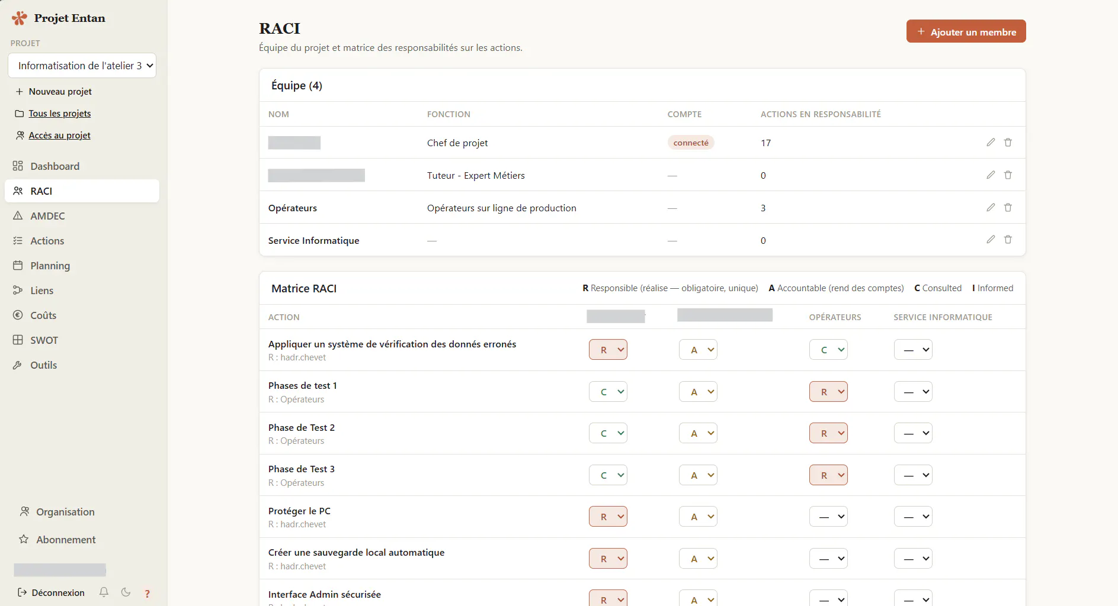Delete the Chef de projet member
The height and width of the screenshot is (606, 1118).
pos(1008,143)
